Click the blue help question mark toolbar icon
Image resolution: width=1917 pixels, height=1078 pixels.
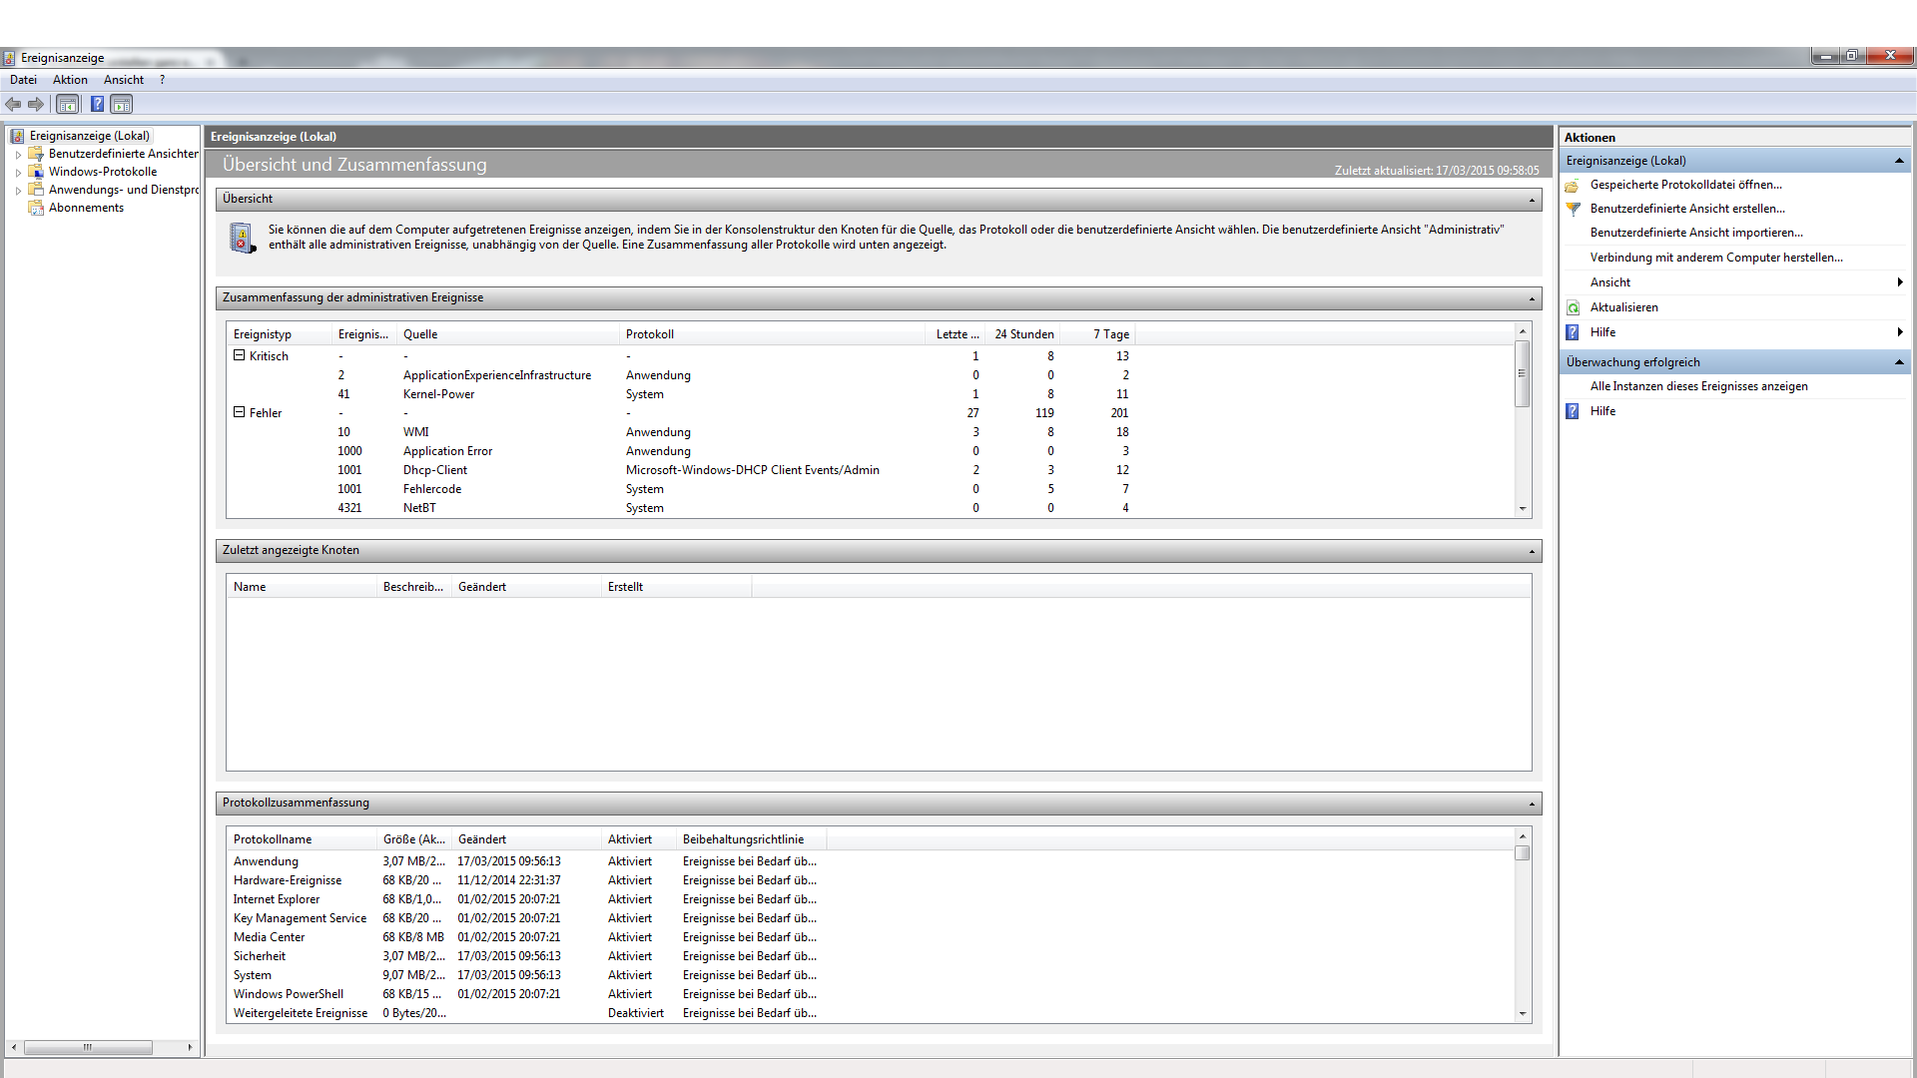[x=97, y=104]
